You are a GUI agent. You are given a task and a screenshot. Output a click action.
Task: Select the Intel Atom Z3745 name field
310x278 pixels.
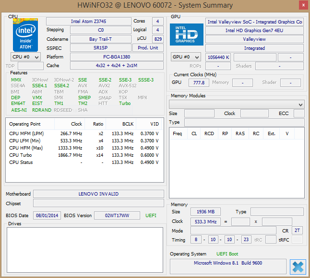click(88, 22)
